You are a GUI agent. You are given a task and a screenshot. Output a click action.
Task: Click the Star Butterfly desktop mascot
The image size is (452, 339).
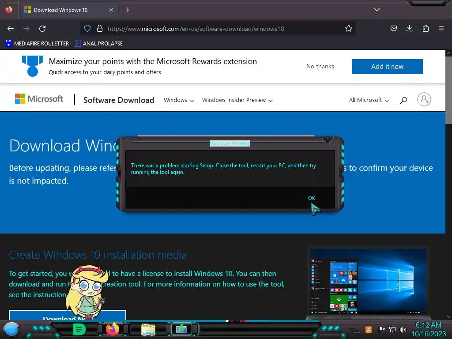87,291
